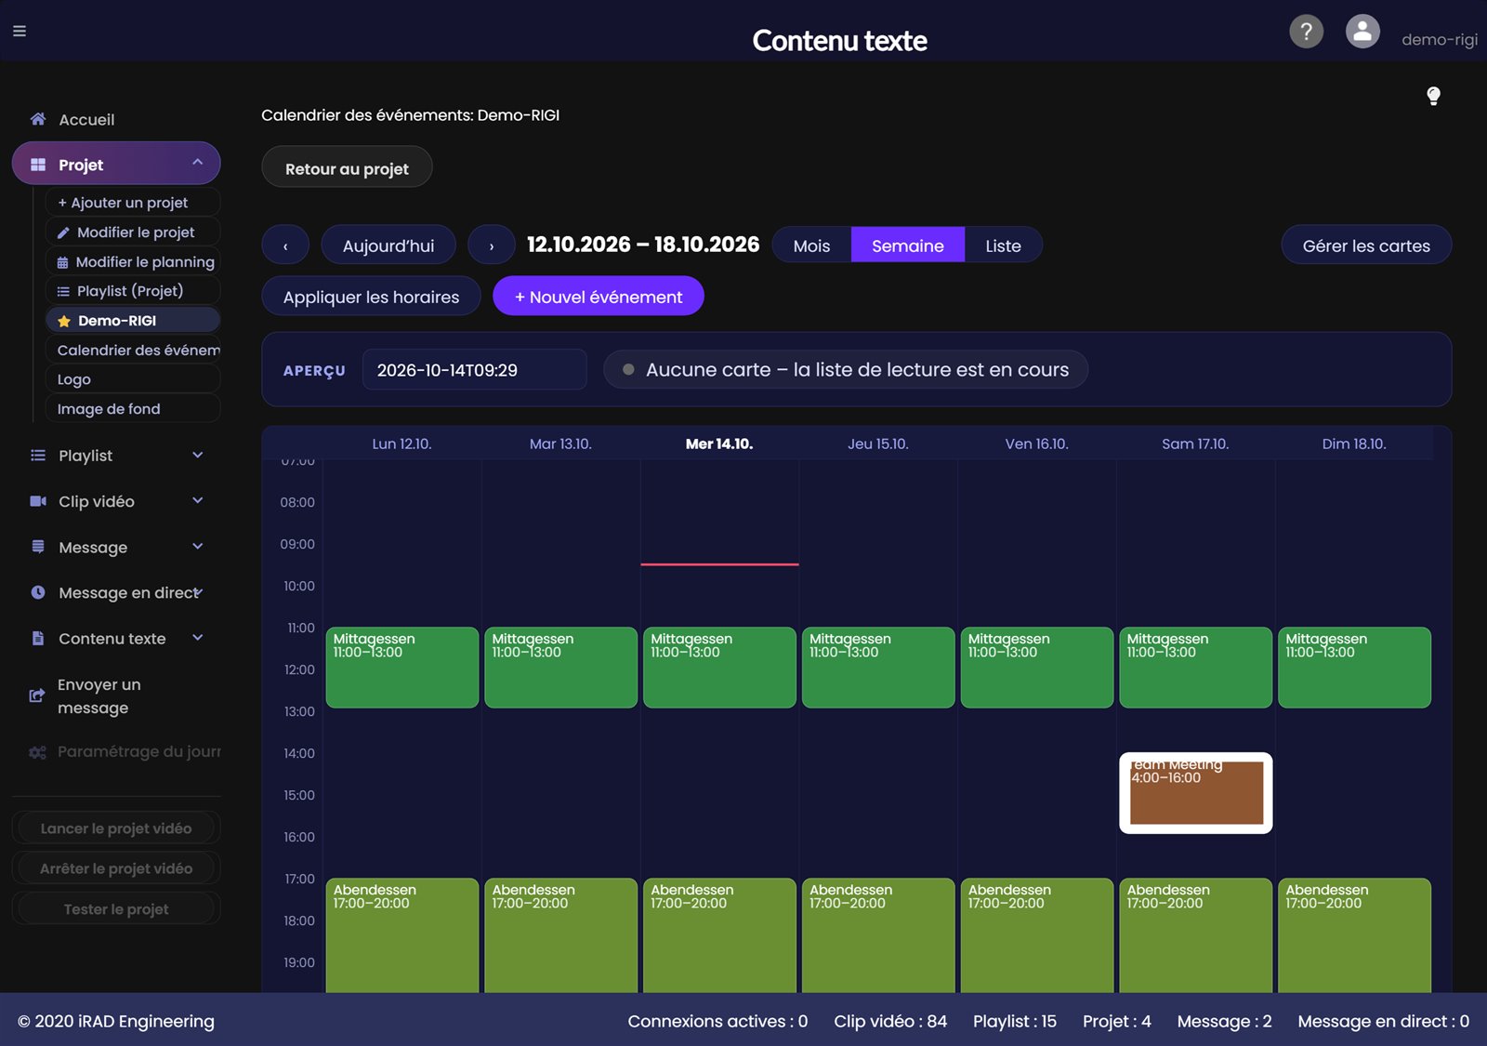Click the Contenu texte document icon
Image resolution: width=1487 pixels, height=1046 pixels.
[x=38, y=638]
